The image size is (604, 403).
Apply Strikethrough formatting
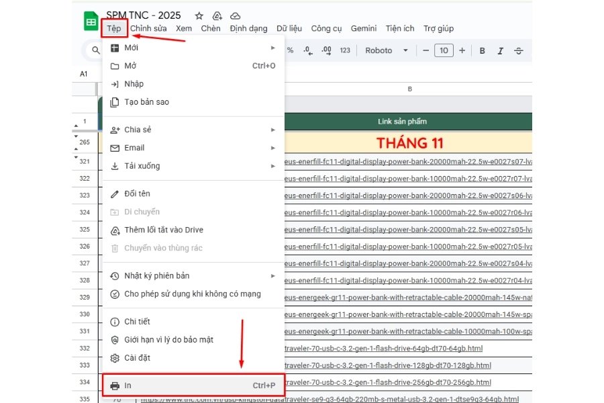(518, 50)
